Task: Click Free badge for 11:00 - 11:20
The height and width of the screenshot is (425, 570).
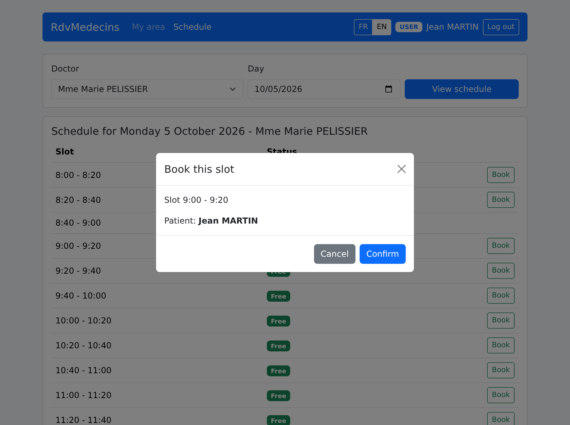Action: coord(278,396)
